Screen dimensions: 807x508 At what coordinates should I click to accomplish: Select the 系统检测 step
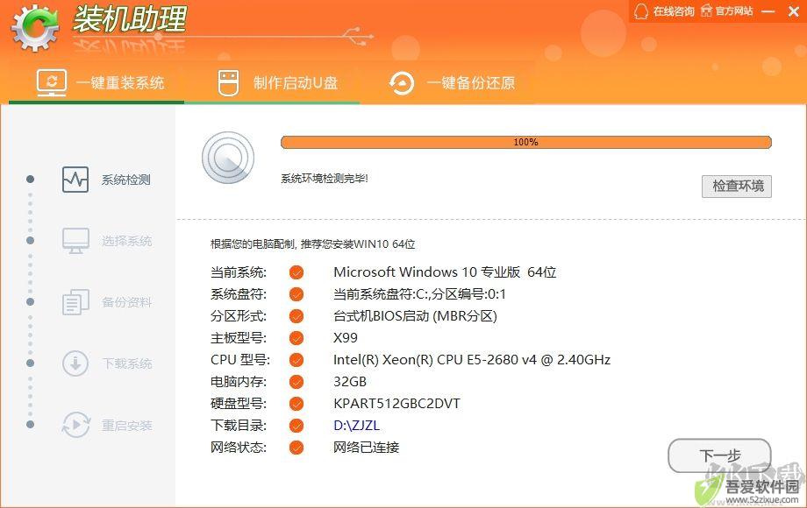pos(106,180)
